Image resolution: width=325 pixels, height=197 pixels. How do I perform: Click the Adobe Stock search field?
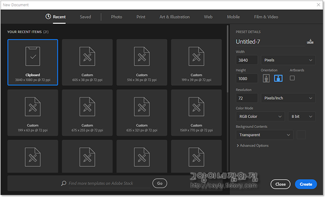pyautogui.click(x=110, y=184)
